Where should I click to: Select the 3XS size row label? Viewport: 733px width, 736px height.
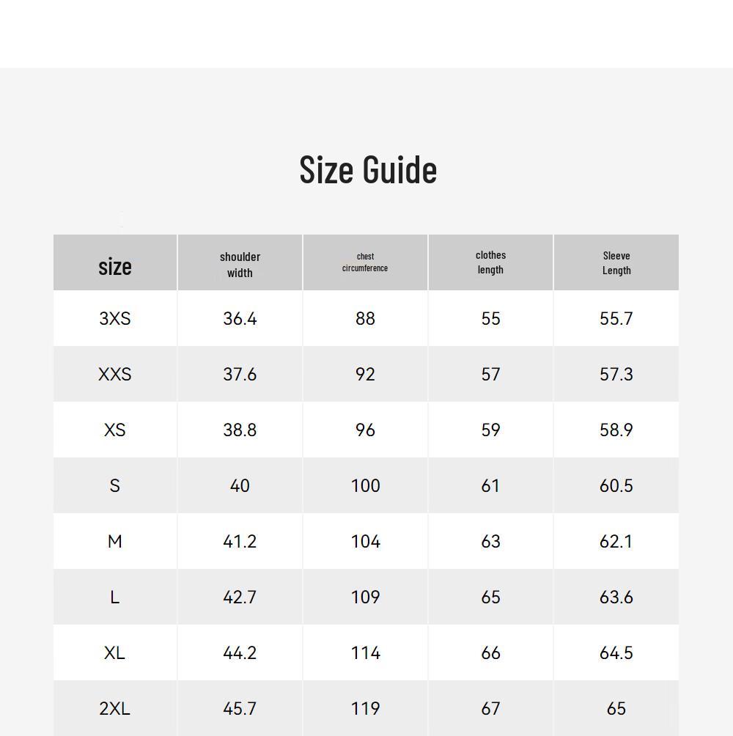(x=115, y=318)
